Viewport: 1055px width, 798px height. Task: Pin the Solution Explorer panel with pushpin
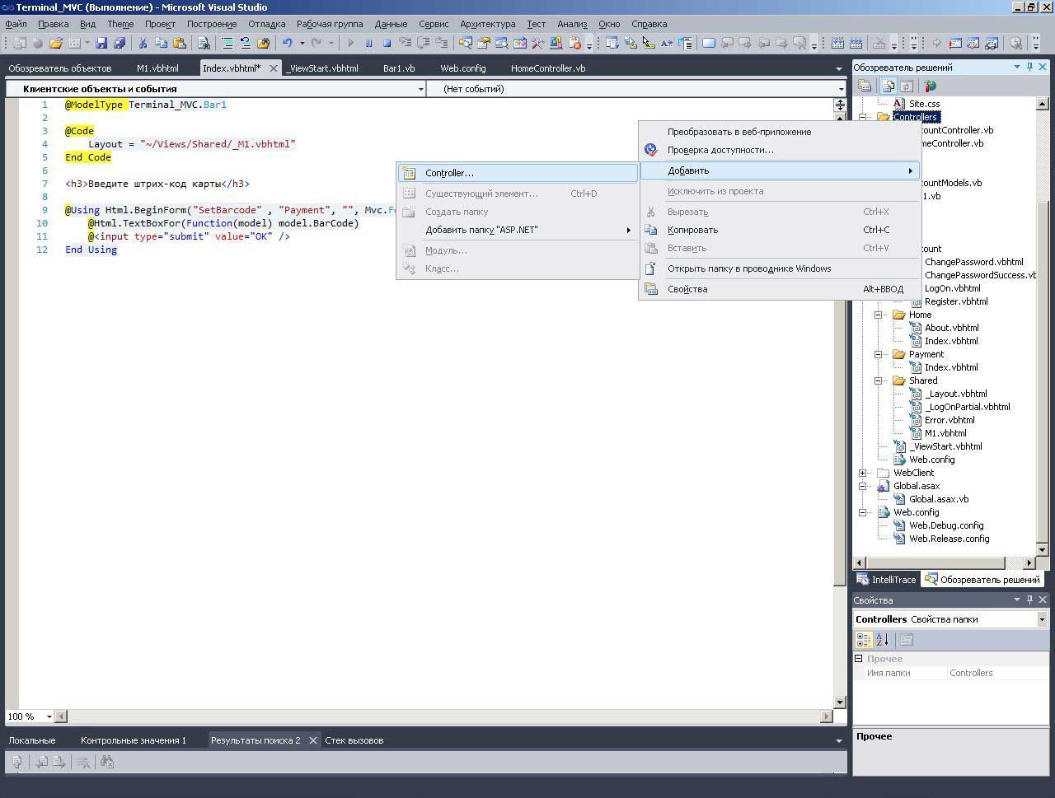click(x=1029, y=67)
